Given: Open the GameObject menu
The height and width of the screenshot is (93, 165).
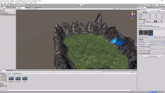Looking at the screenshot, I should click(11, 3).
